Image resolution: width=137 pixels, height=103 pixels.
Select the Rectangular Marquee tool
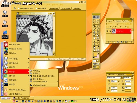pyautogui.click(x=94, y=20)
